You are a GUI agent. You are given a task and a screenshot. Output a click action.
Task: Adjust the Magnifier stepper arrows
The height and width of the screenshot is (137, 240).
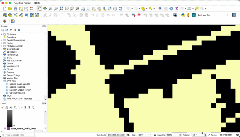180,135
